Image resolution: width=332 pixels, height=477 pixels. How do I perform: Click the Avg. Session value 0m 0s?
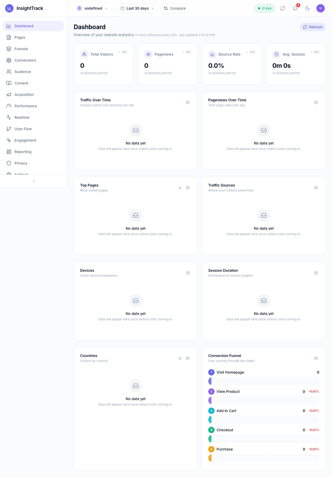[281, 66]
